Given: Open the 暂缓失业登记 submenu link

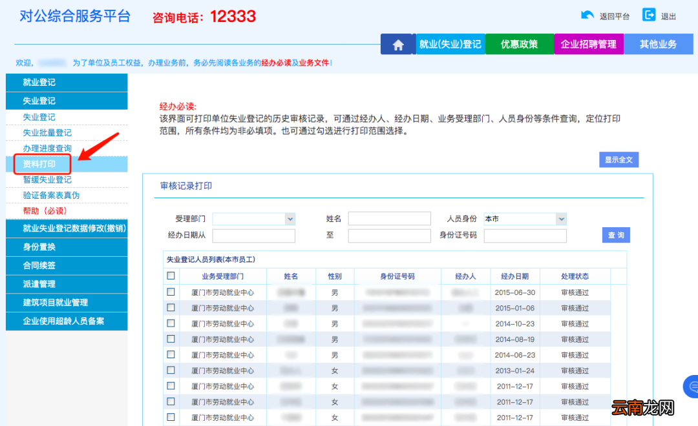Looking at the screenshot, I should [47, 179].
